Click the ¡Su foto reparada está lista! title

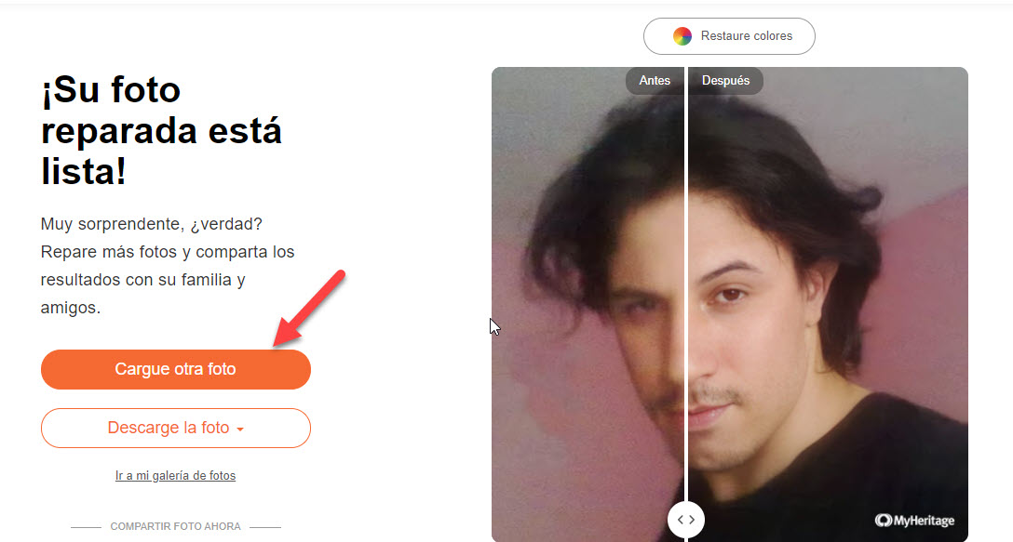161,131
